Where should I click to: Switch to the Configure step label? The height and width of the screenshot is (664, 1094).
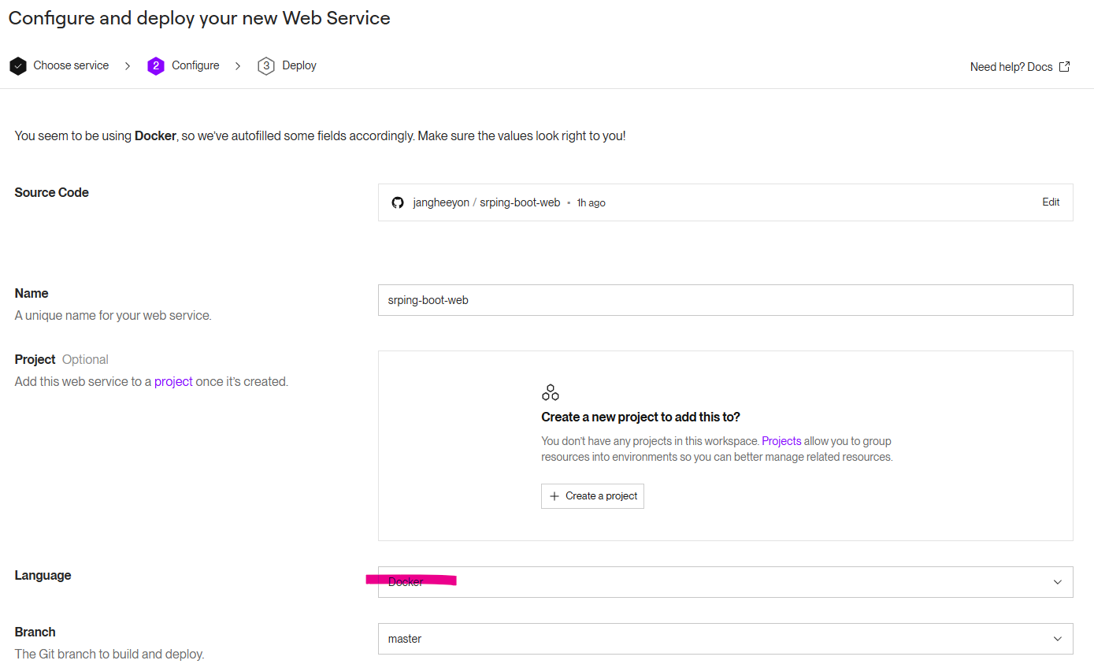(195, 66)
